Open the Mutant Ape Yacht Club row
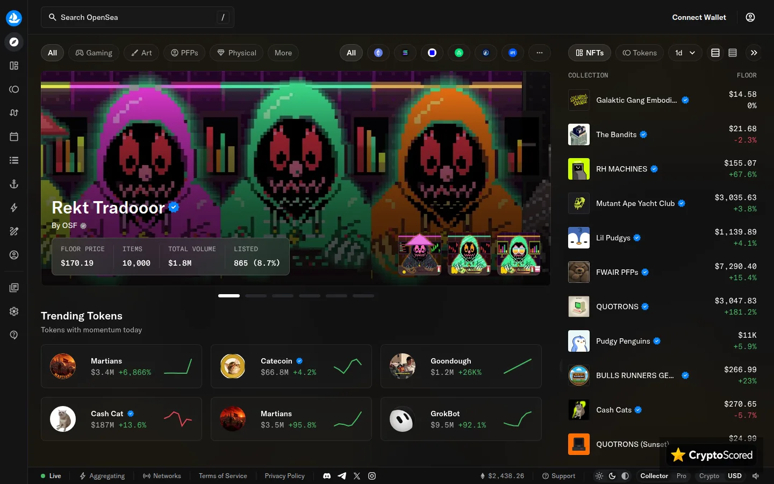The image size is (774, 484). 662,203
